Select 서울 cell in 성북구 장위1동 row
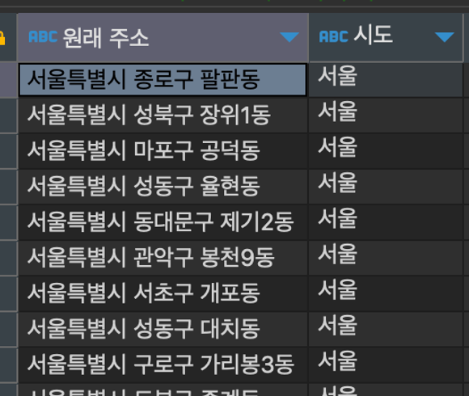This screenshot has height=396, width=469. [x=386, y=116]
